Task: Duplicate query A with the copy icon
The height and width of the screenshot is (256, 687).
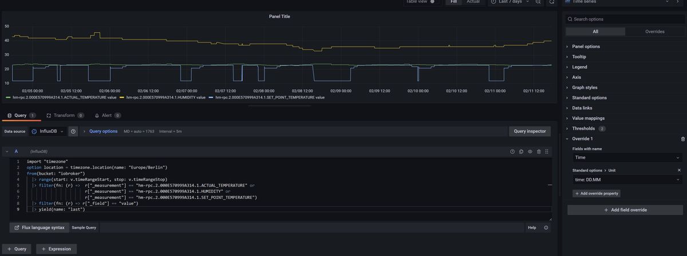Action: 521,152
